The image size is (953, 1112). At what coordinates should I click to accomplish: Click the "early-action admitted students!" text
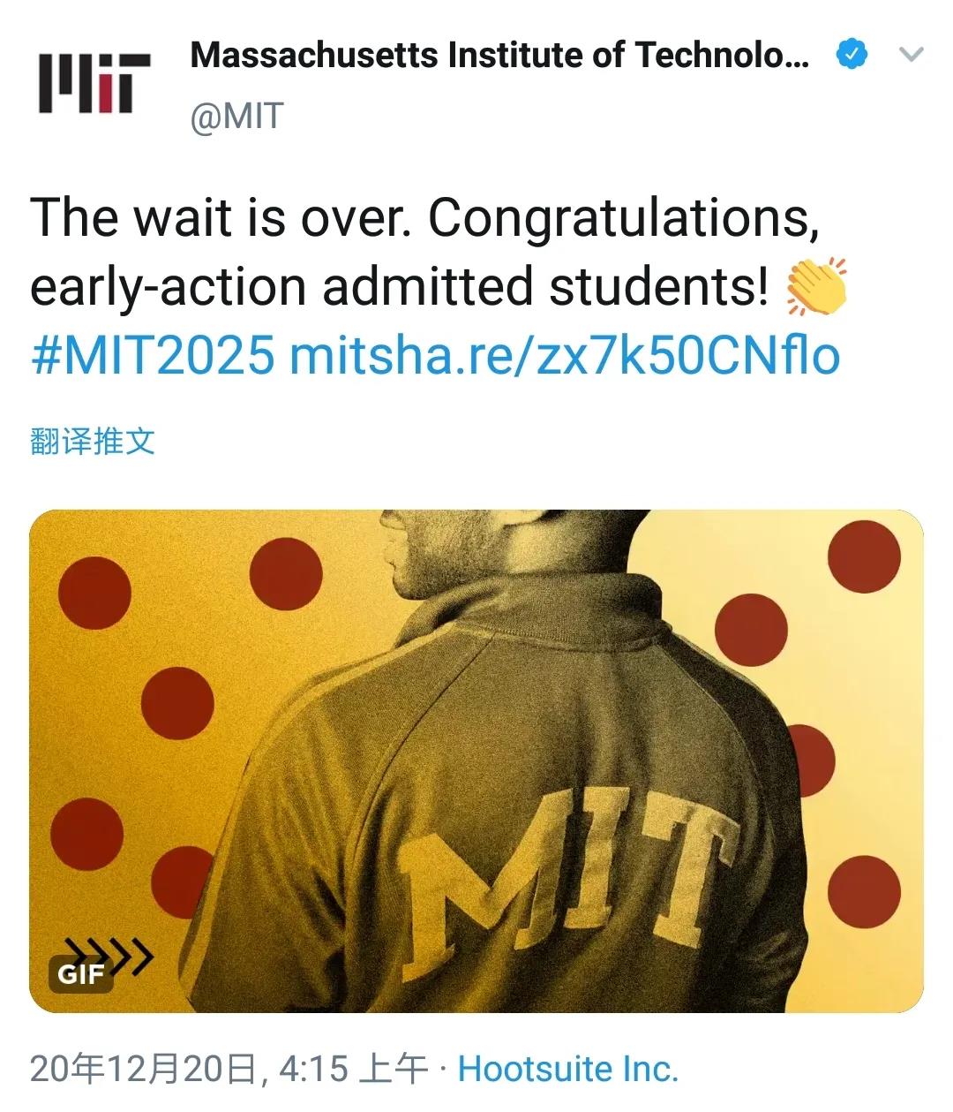tap(399, 287)
